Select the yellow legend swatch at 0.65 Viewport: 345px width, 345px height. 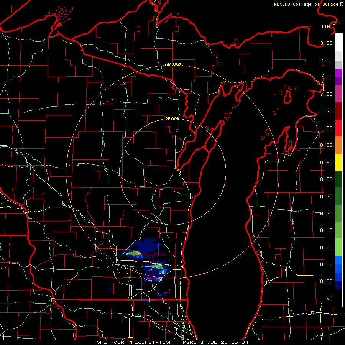tap(338, 162)
